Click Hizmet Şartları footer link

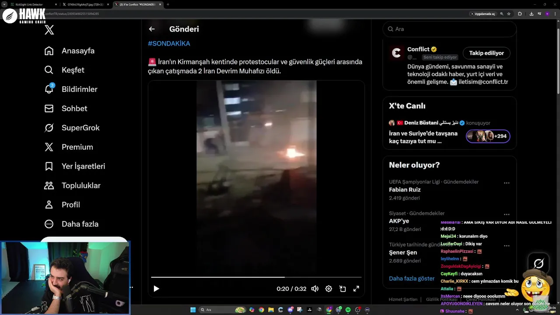tap(403, 300)
